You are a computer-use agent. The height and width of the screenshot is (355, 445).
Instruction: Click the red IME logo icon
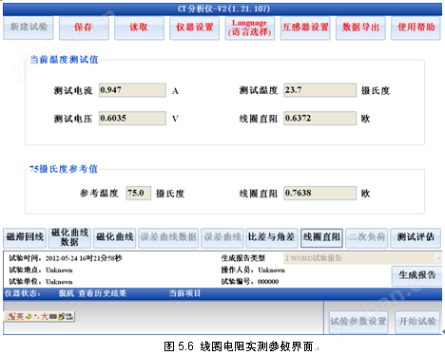click(x=12, y=316)
